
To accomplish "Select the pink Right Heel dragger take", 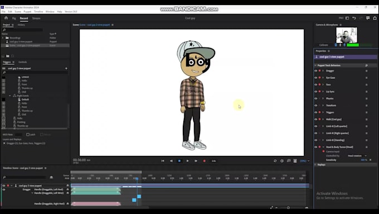I will [96, 204].
